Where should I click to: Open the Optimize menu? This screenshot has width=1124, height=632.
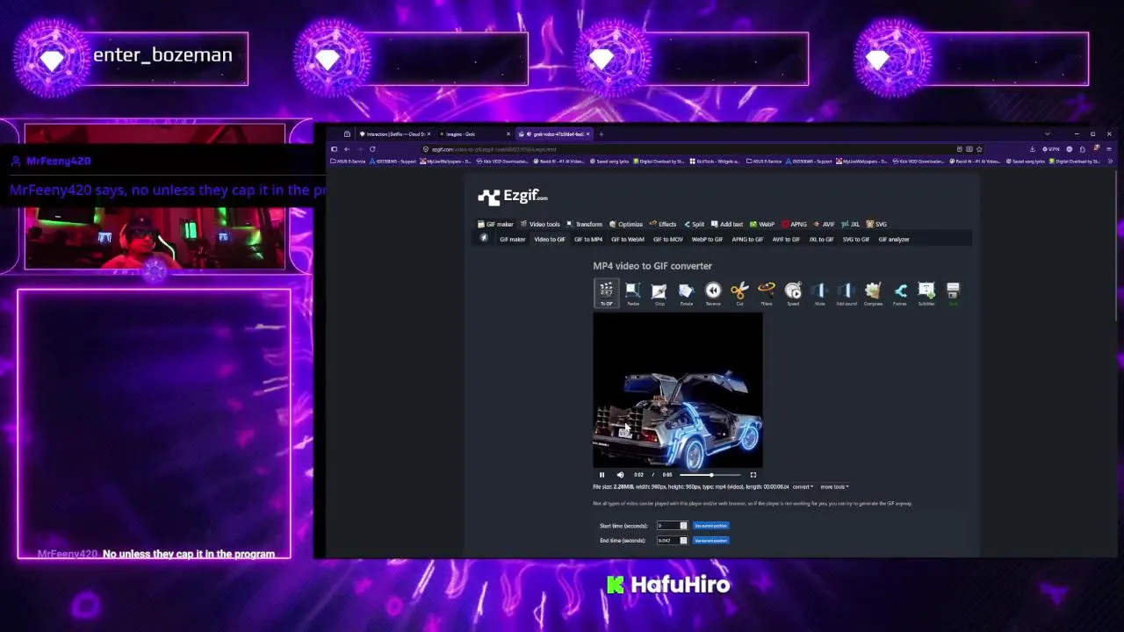click(626, 224)
